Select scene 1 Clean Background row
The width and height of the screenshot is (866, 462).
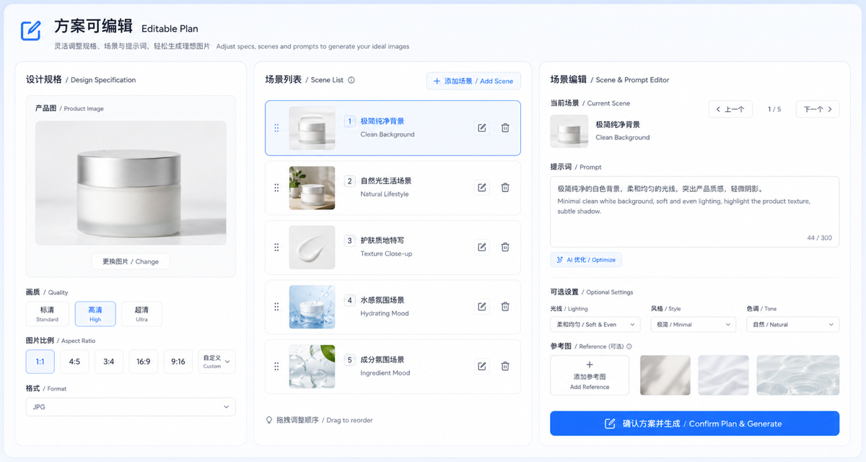[393, 128]
